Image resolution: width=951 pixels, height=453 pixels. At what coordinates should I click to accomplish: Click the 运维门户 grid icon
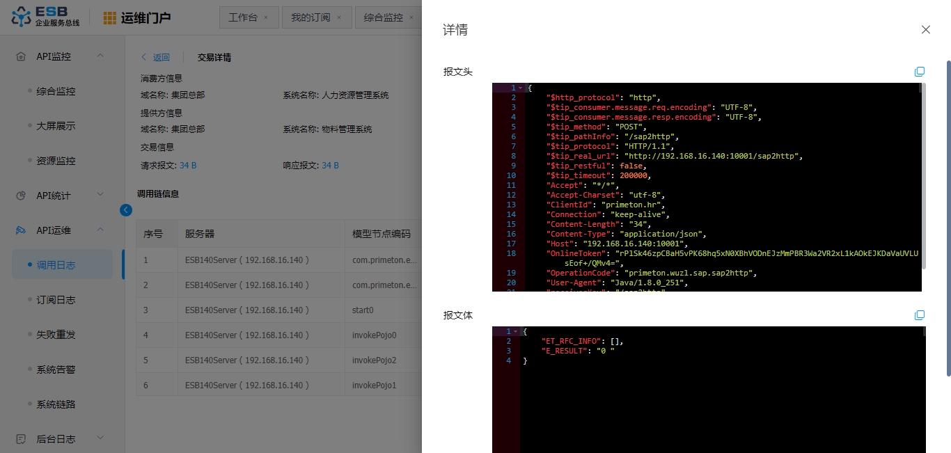tap(110, 18)
